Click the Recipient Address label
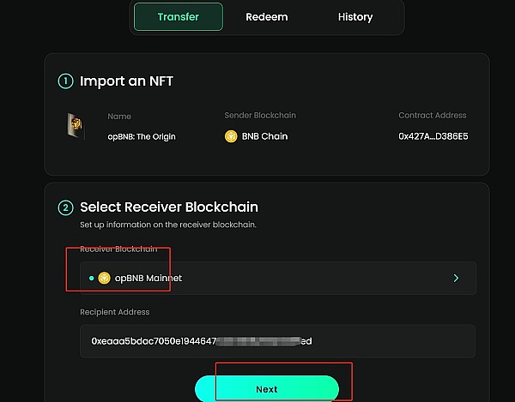 (115, 312)
